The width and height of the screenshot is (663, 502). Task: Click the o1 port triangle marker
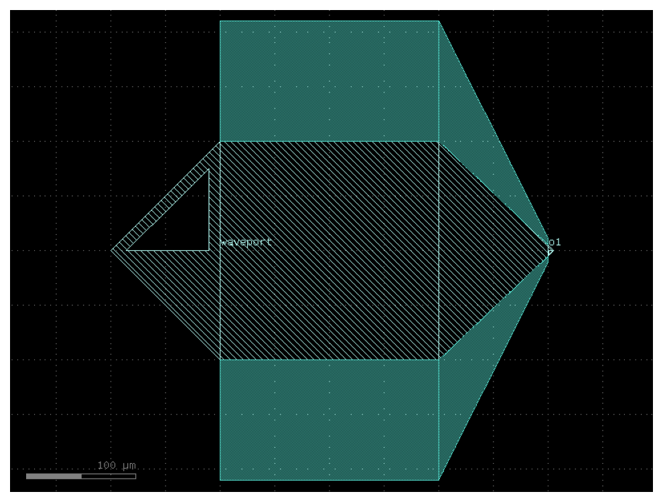(x=550, y=252)
